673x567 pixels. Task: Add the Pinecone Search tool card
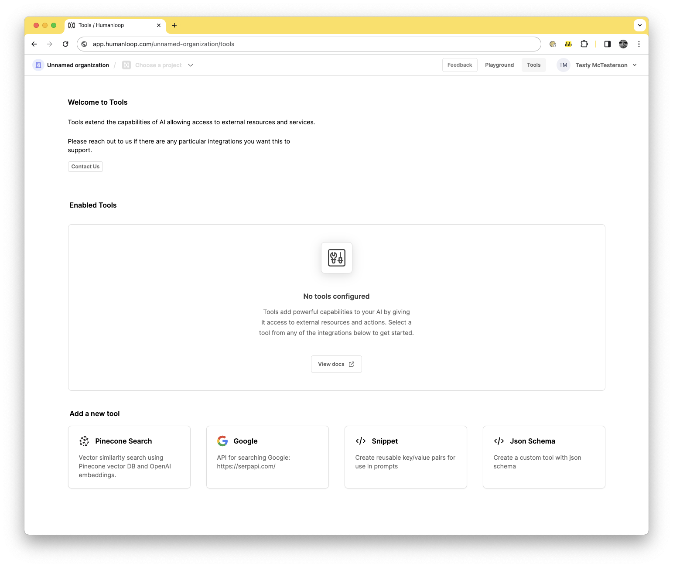[129, 457]
